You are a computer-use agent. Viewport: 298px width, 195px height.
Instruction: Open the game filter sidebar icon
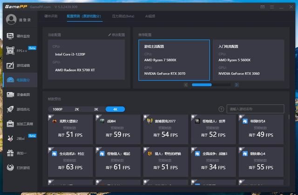[10, 65]
